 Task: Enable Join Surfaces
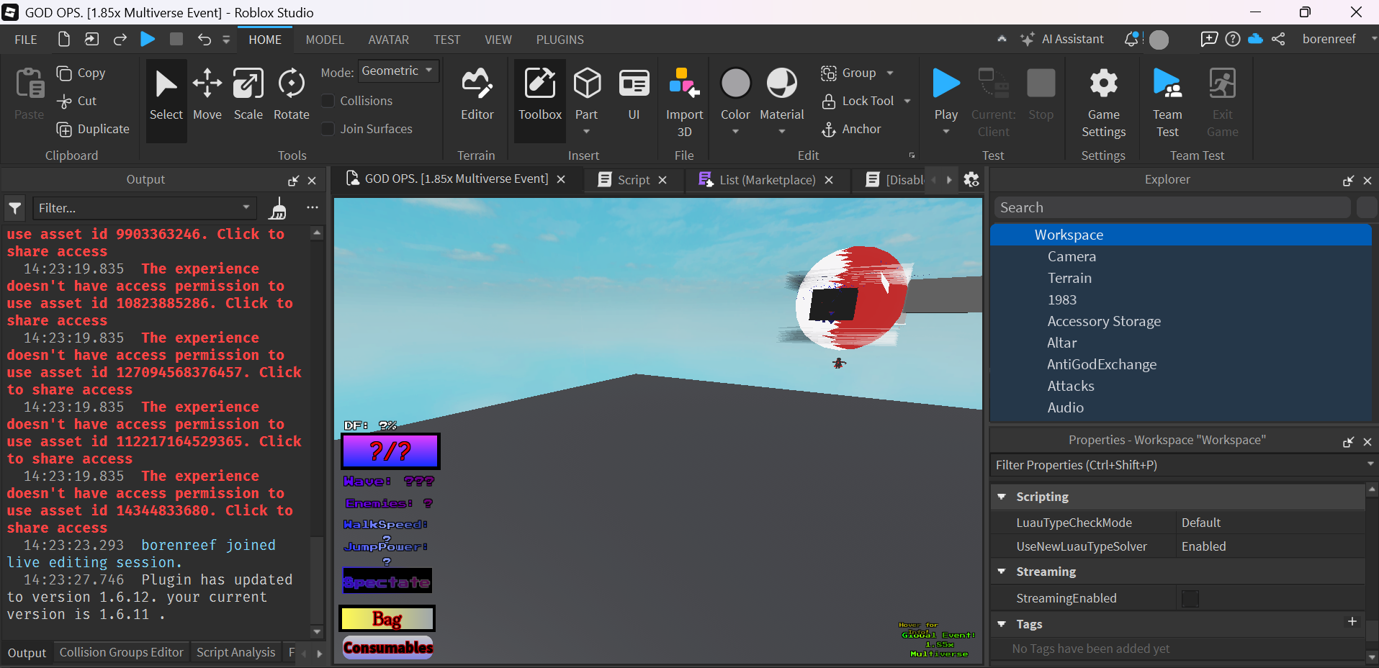(x=328, y=129)
